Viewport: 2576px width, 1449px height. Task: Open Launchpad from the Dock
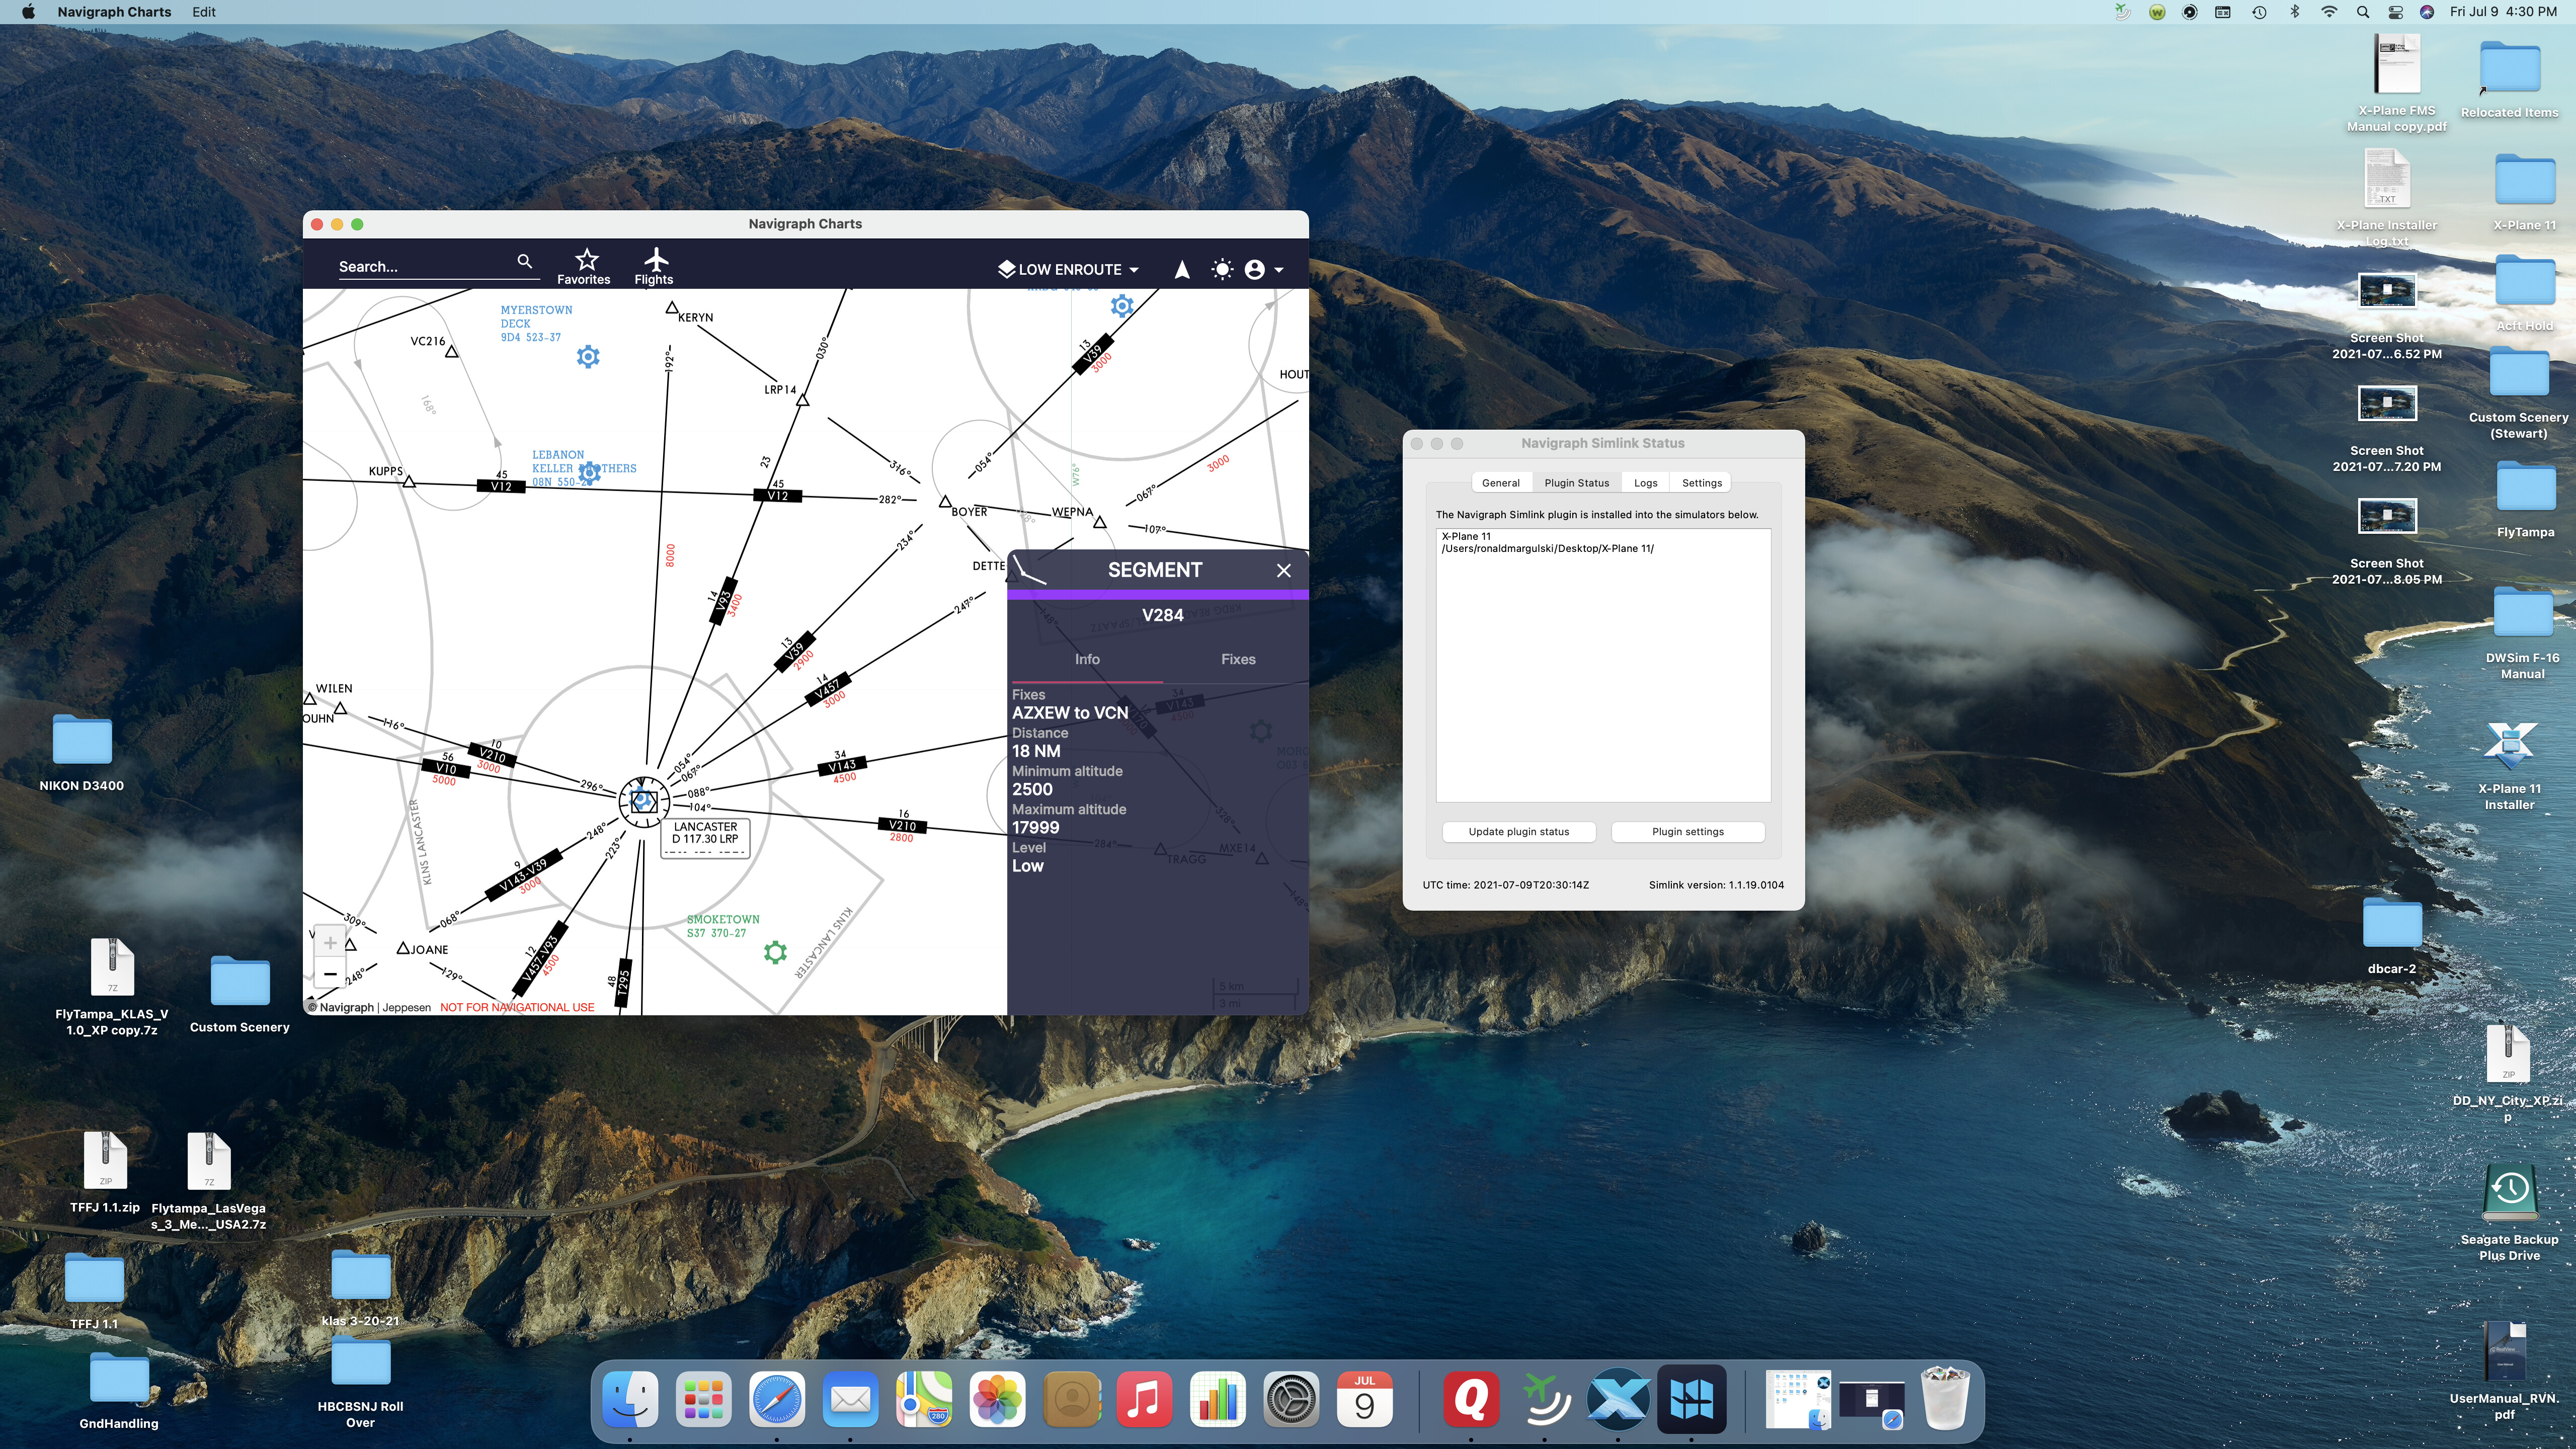(x=704, y=1399)
